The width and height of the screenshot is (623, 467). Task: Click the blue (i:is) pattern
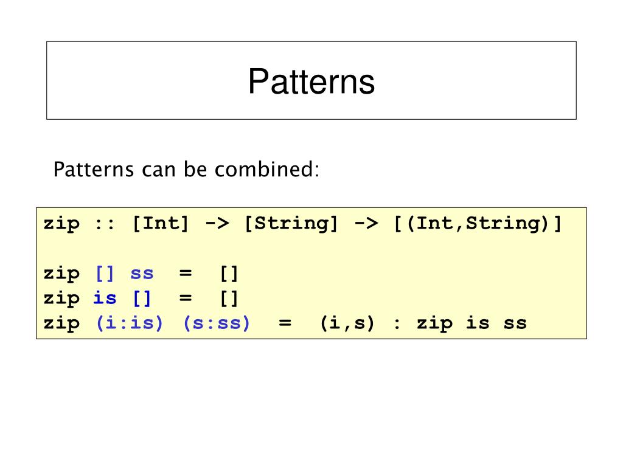pos(130,323)
